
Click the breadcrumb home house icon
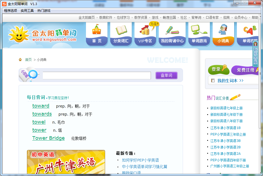[x=20, y=60]
